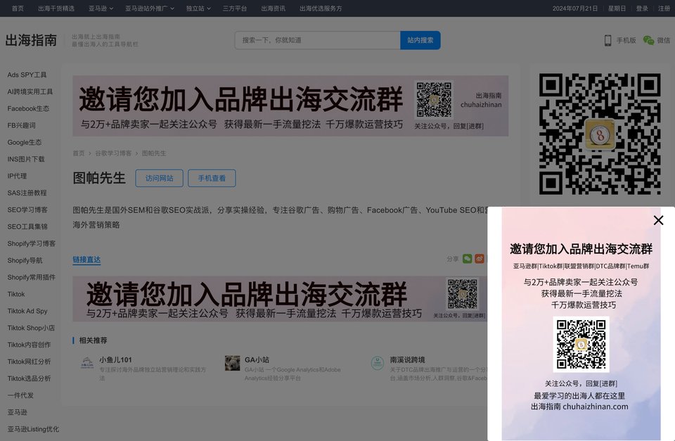Expand 独立站 dropdown in top navigation

[x=198, y=8]
